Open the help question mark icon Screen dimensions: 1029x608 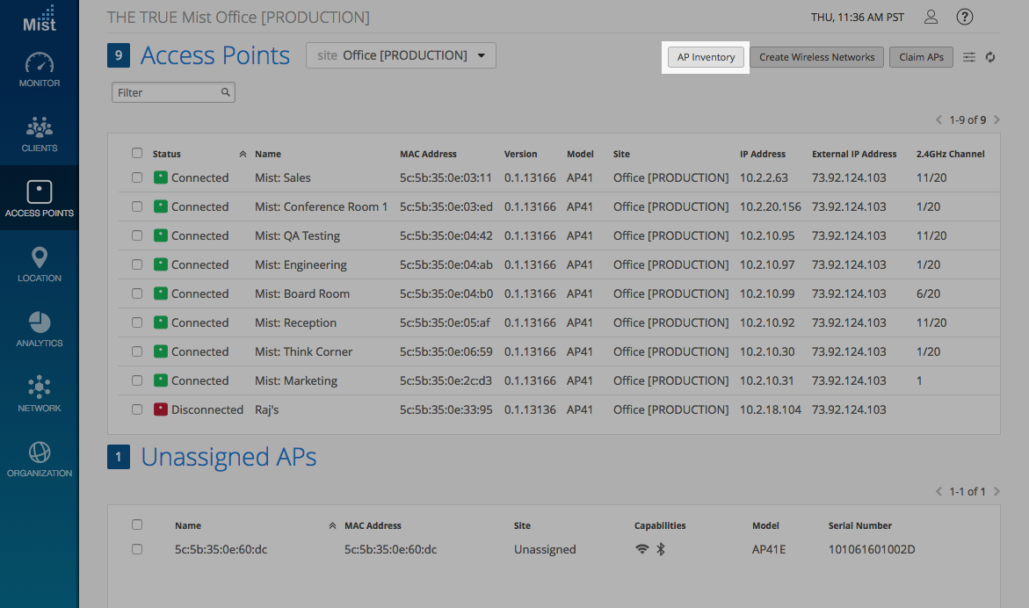965,18
